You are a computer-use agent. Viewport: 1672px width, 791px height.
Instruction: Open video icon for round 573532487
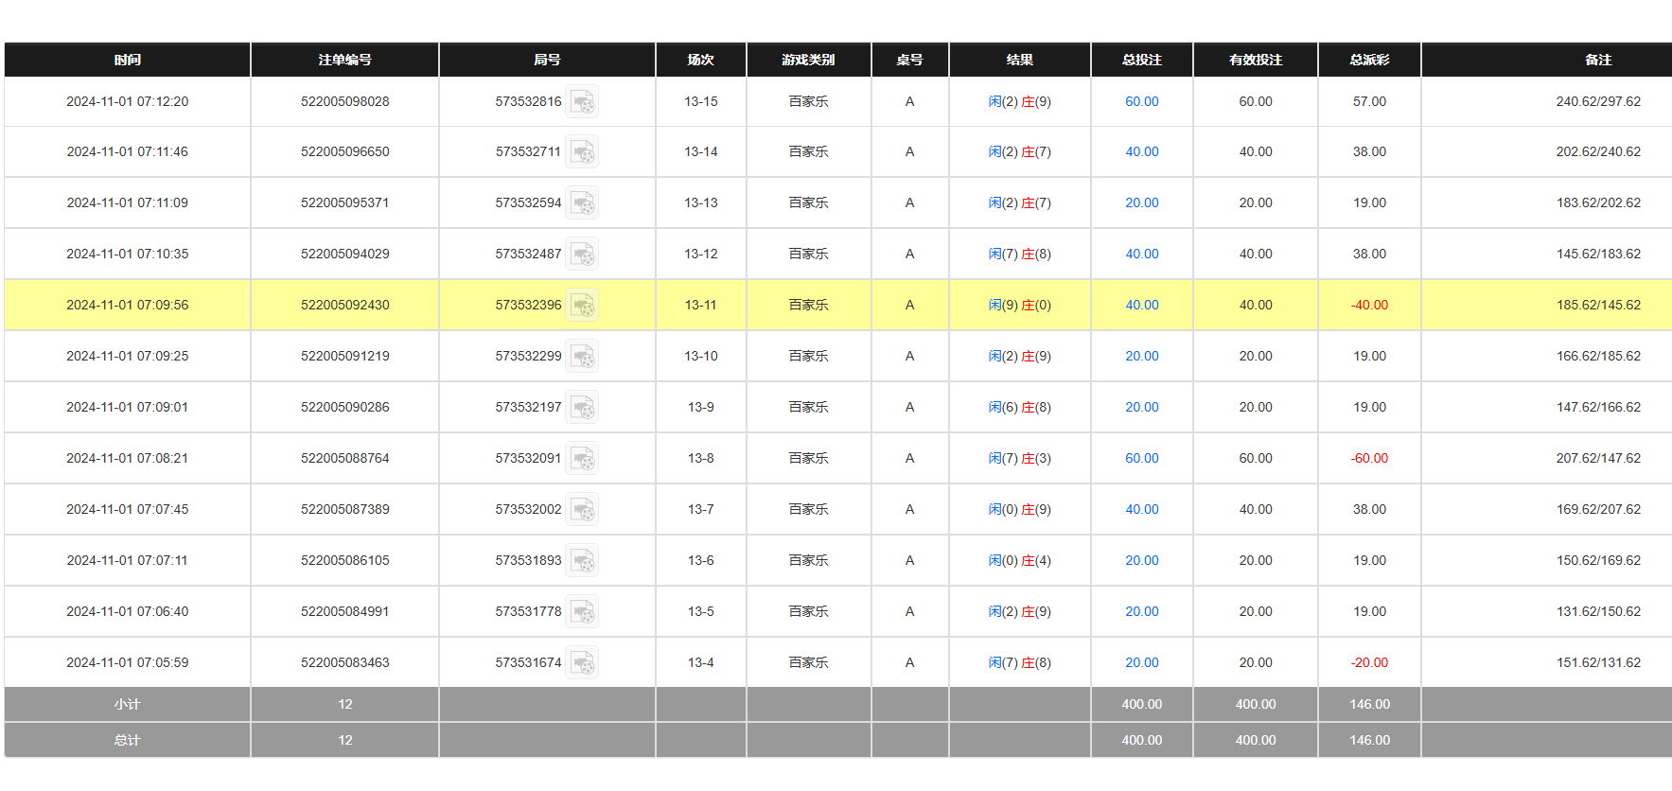[582, 255]
